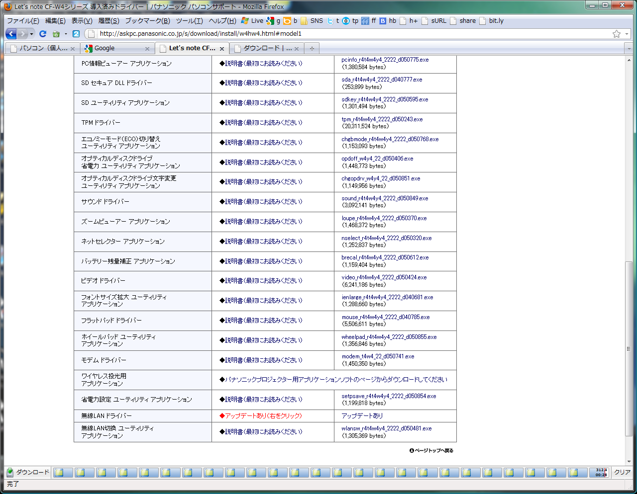This screenshot has width=637, height=494.
Task: Bookmark this page with the star icon
Action: point(617,34)
